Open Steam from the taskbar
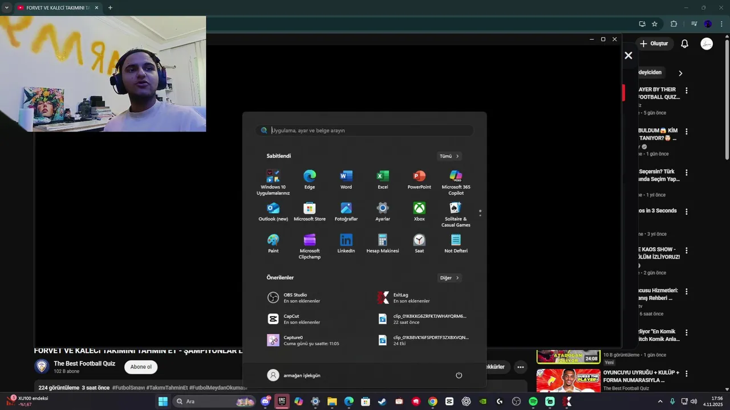This screenshot has width=730, height=410. coord(382,401)
